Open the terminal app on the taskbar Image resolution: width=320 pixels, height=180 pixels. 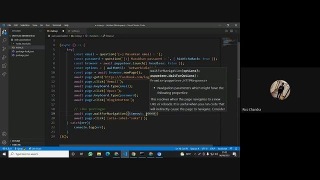(x=142, y=154)
